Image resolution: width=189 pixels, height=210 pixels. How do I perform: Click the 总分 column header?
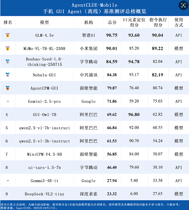[x=112, y=22]
